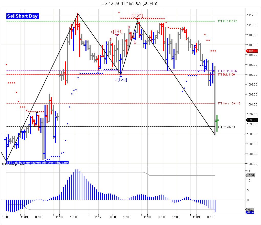Click the 08:00 label right after 11/13

pyautogui.click(x=39, y=217)
